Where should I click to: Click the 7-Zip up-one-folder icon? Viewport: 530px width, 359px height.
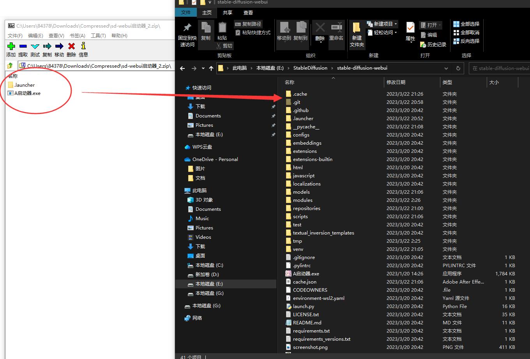point(11,66)
